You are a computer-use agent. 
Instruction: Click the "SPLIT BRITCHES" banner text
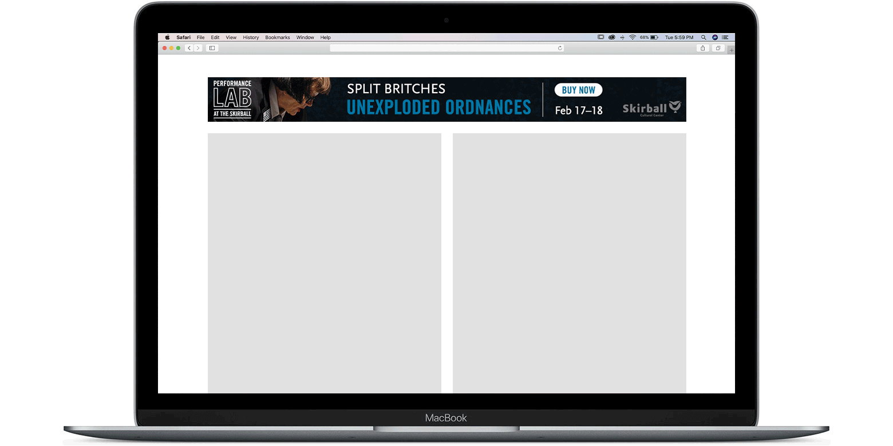[x=396, y=89]
